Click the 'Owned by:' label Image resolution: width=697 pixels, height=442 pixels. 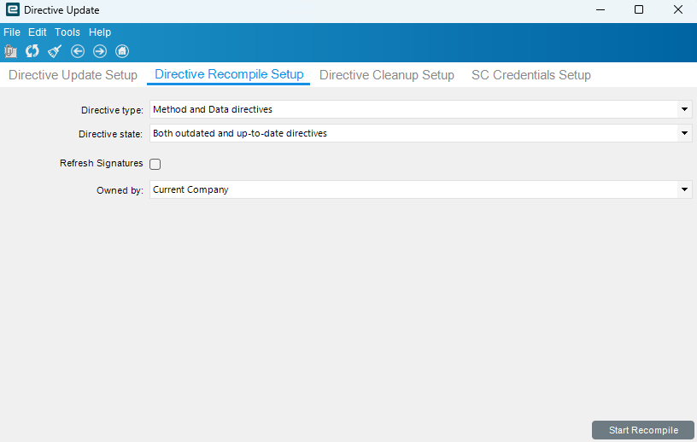click(120, 190)
